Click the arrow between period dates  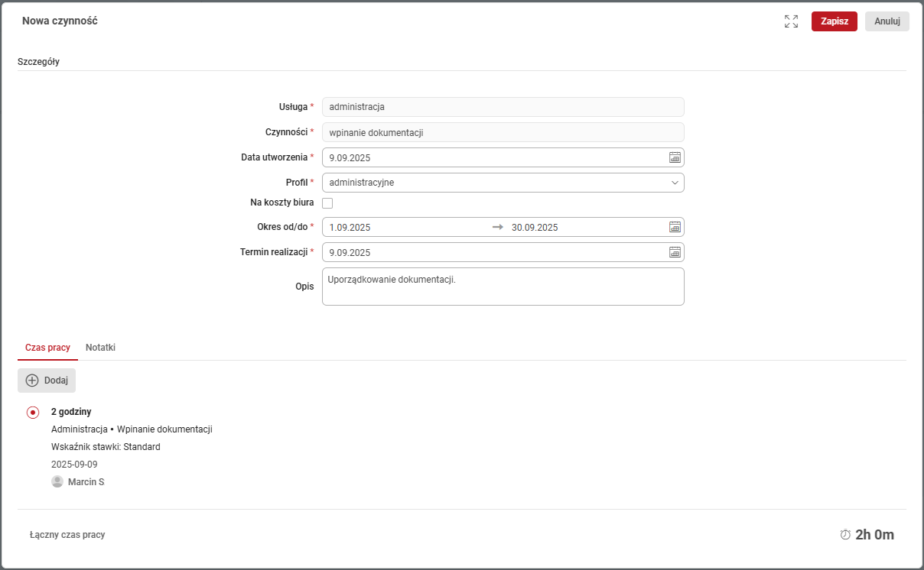(498, 227)
